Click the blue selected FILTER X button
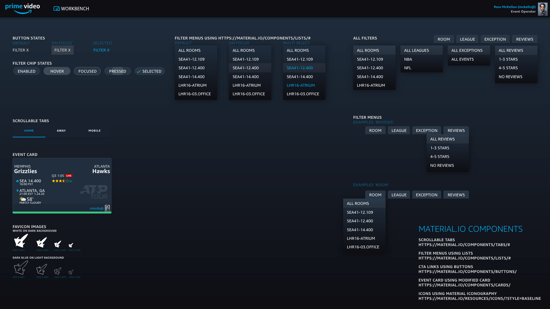The width and height of the screenshot is (550, 309). point(101,50)
